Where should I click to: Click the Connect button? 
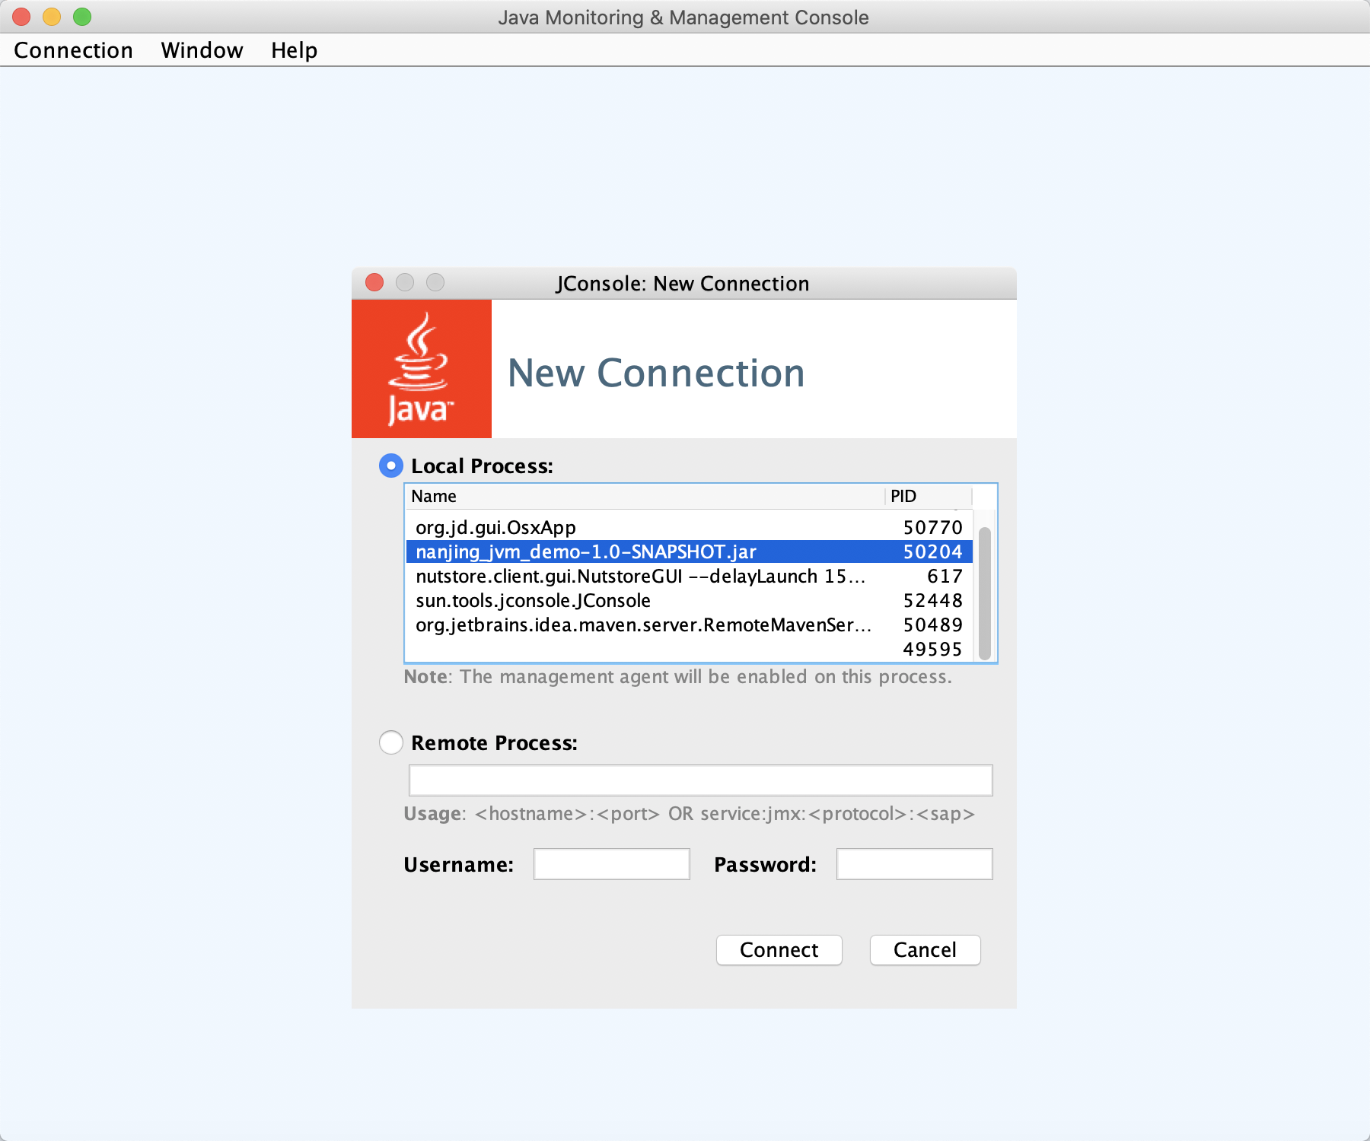coord(779,950)
